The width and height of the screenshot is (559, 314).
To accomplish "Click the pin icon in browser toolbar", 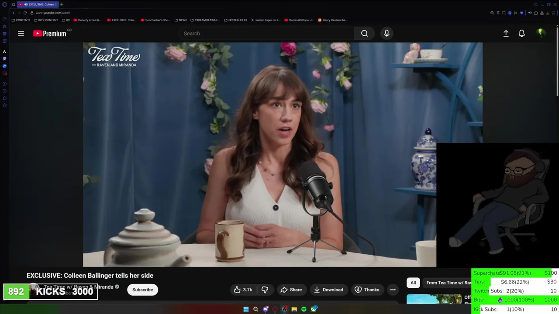I will click(498, 13).
